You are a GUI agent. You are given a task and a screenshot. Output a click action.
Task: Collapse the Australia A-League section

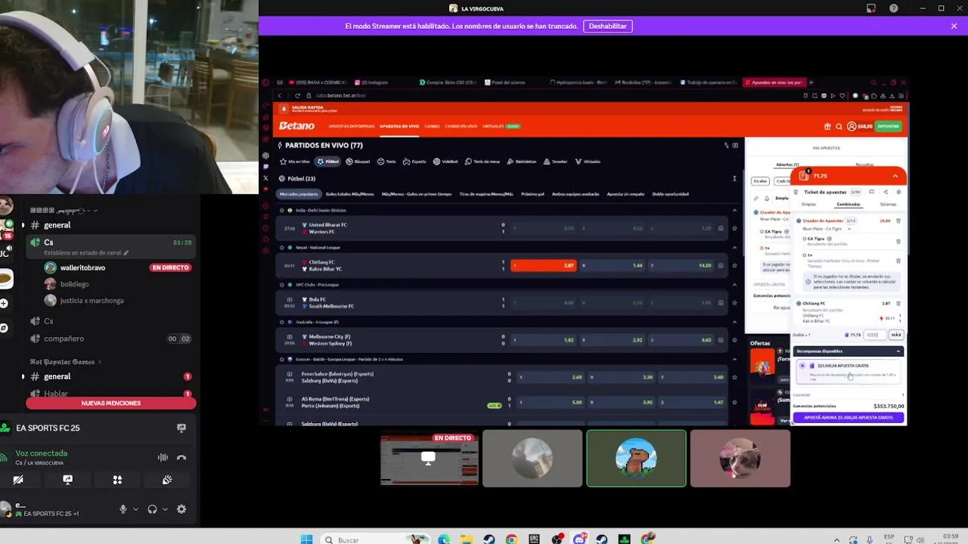coord(734,322)
